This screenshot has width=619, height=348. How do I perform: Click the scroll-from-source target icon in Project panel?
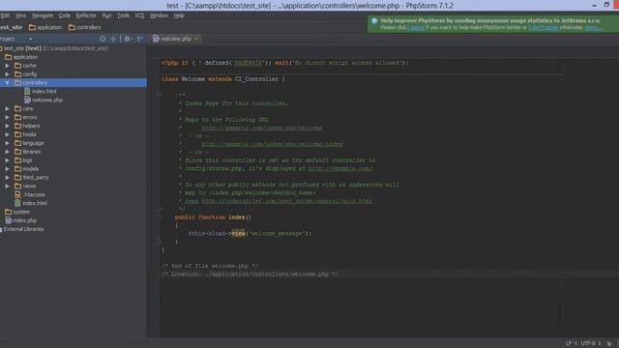(x=103, y=39)
